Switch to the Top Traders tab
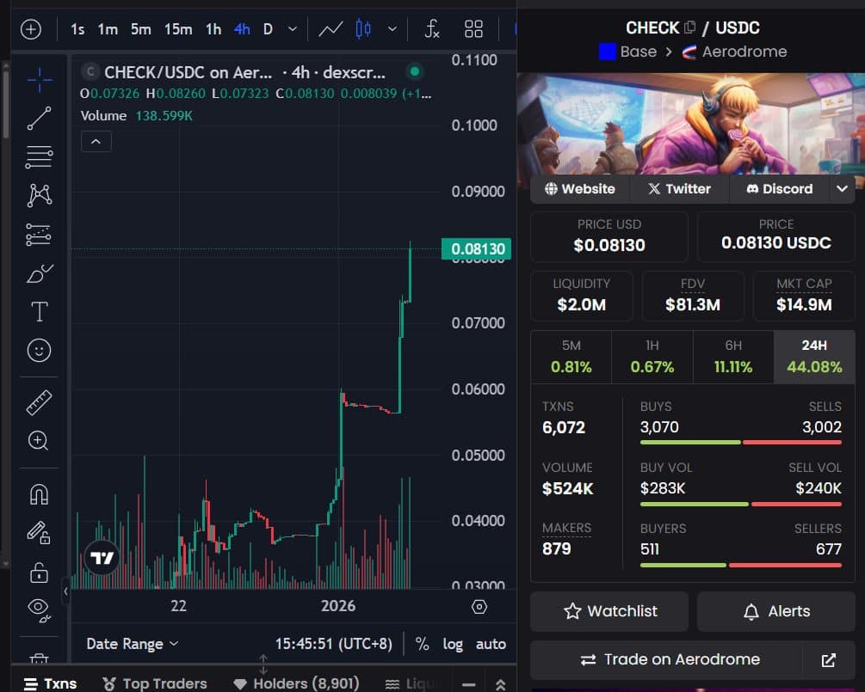The width and height of the screenshot is (865, 692). 155,682
